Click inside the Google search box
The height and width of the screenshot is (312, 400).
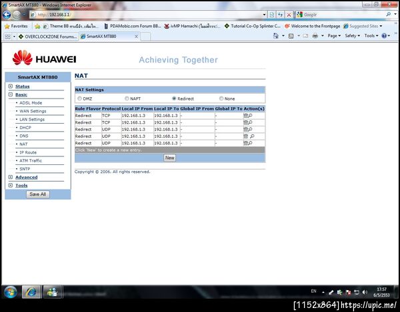(343, 15)
